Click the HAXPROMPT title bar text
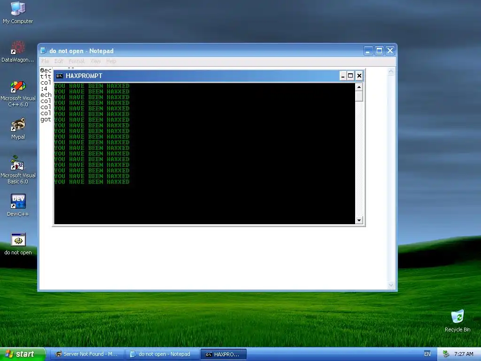The width and height of the screenshot is (481, 361). tap(84, 76)
